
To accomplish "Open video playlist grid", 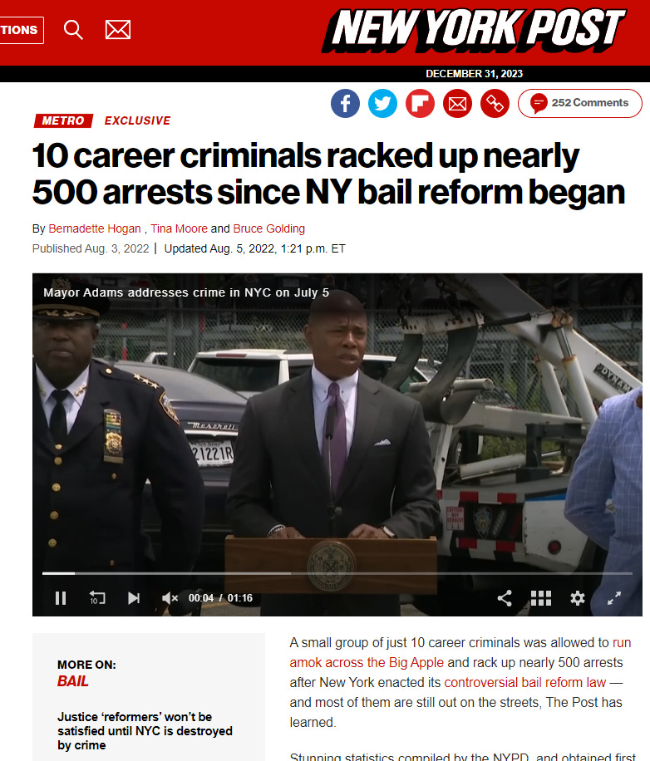I will pos(541,598).
